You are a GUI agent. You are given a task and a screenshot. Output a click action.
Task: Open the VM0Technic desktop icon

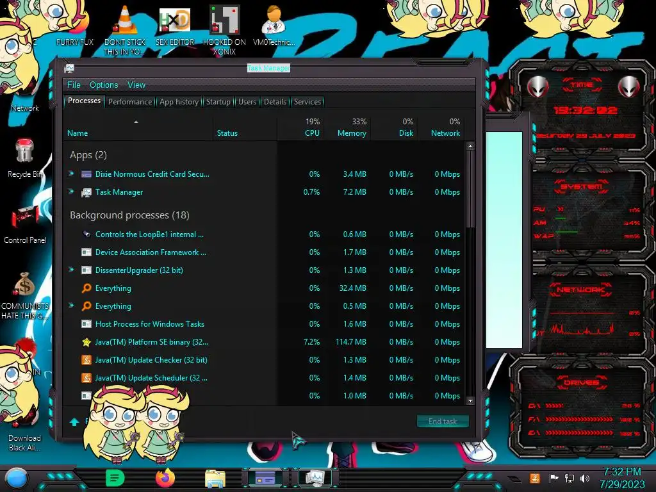tap(274, 26)
